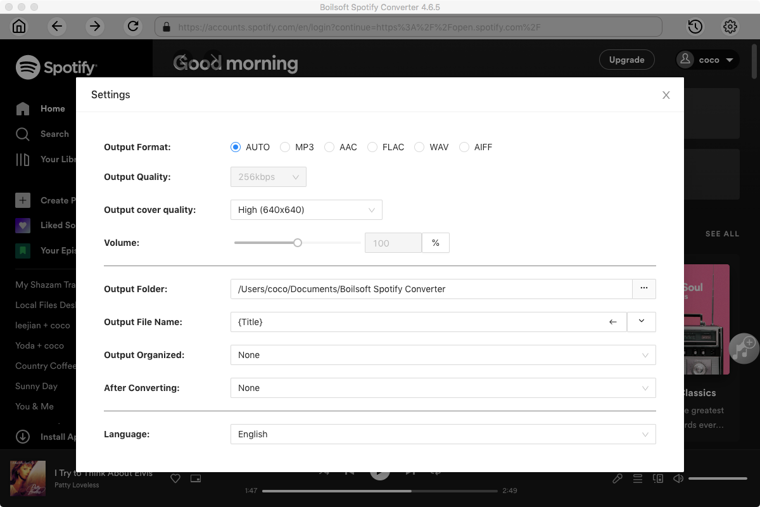This screenshot has width=760, height=507.
Task: Click the browser URL address bar
Action: (x=408, y=27)
